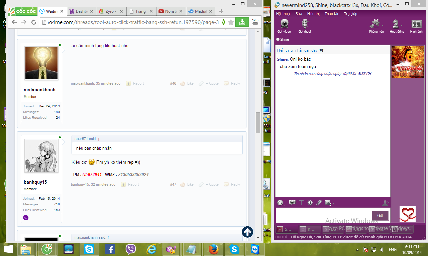Switch to the Trang browser tab
Image resolution: width=428 pixels, height=256 pixels.
pyautogui.click(x=141, y=11)
